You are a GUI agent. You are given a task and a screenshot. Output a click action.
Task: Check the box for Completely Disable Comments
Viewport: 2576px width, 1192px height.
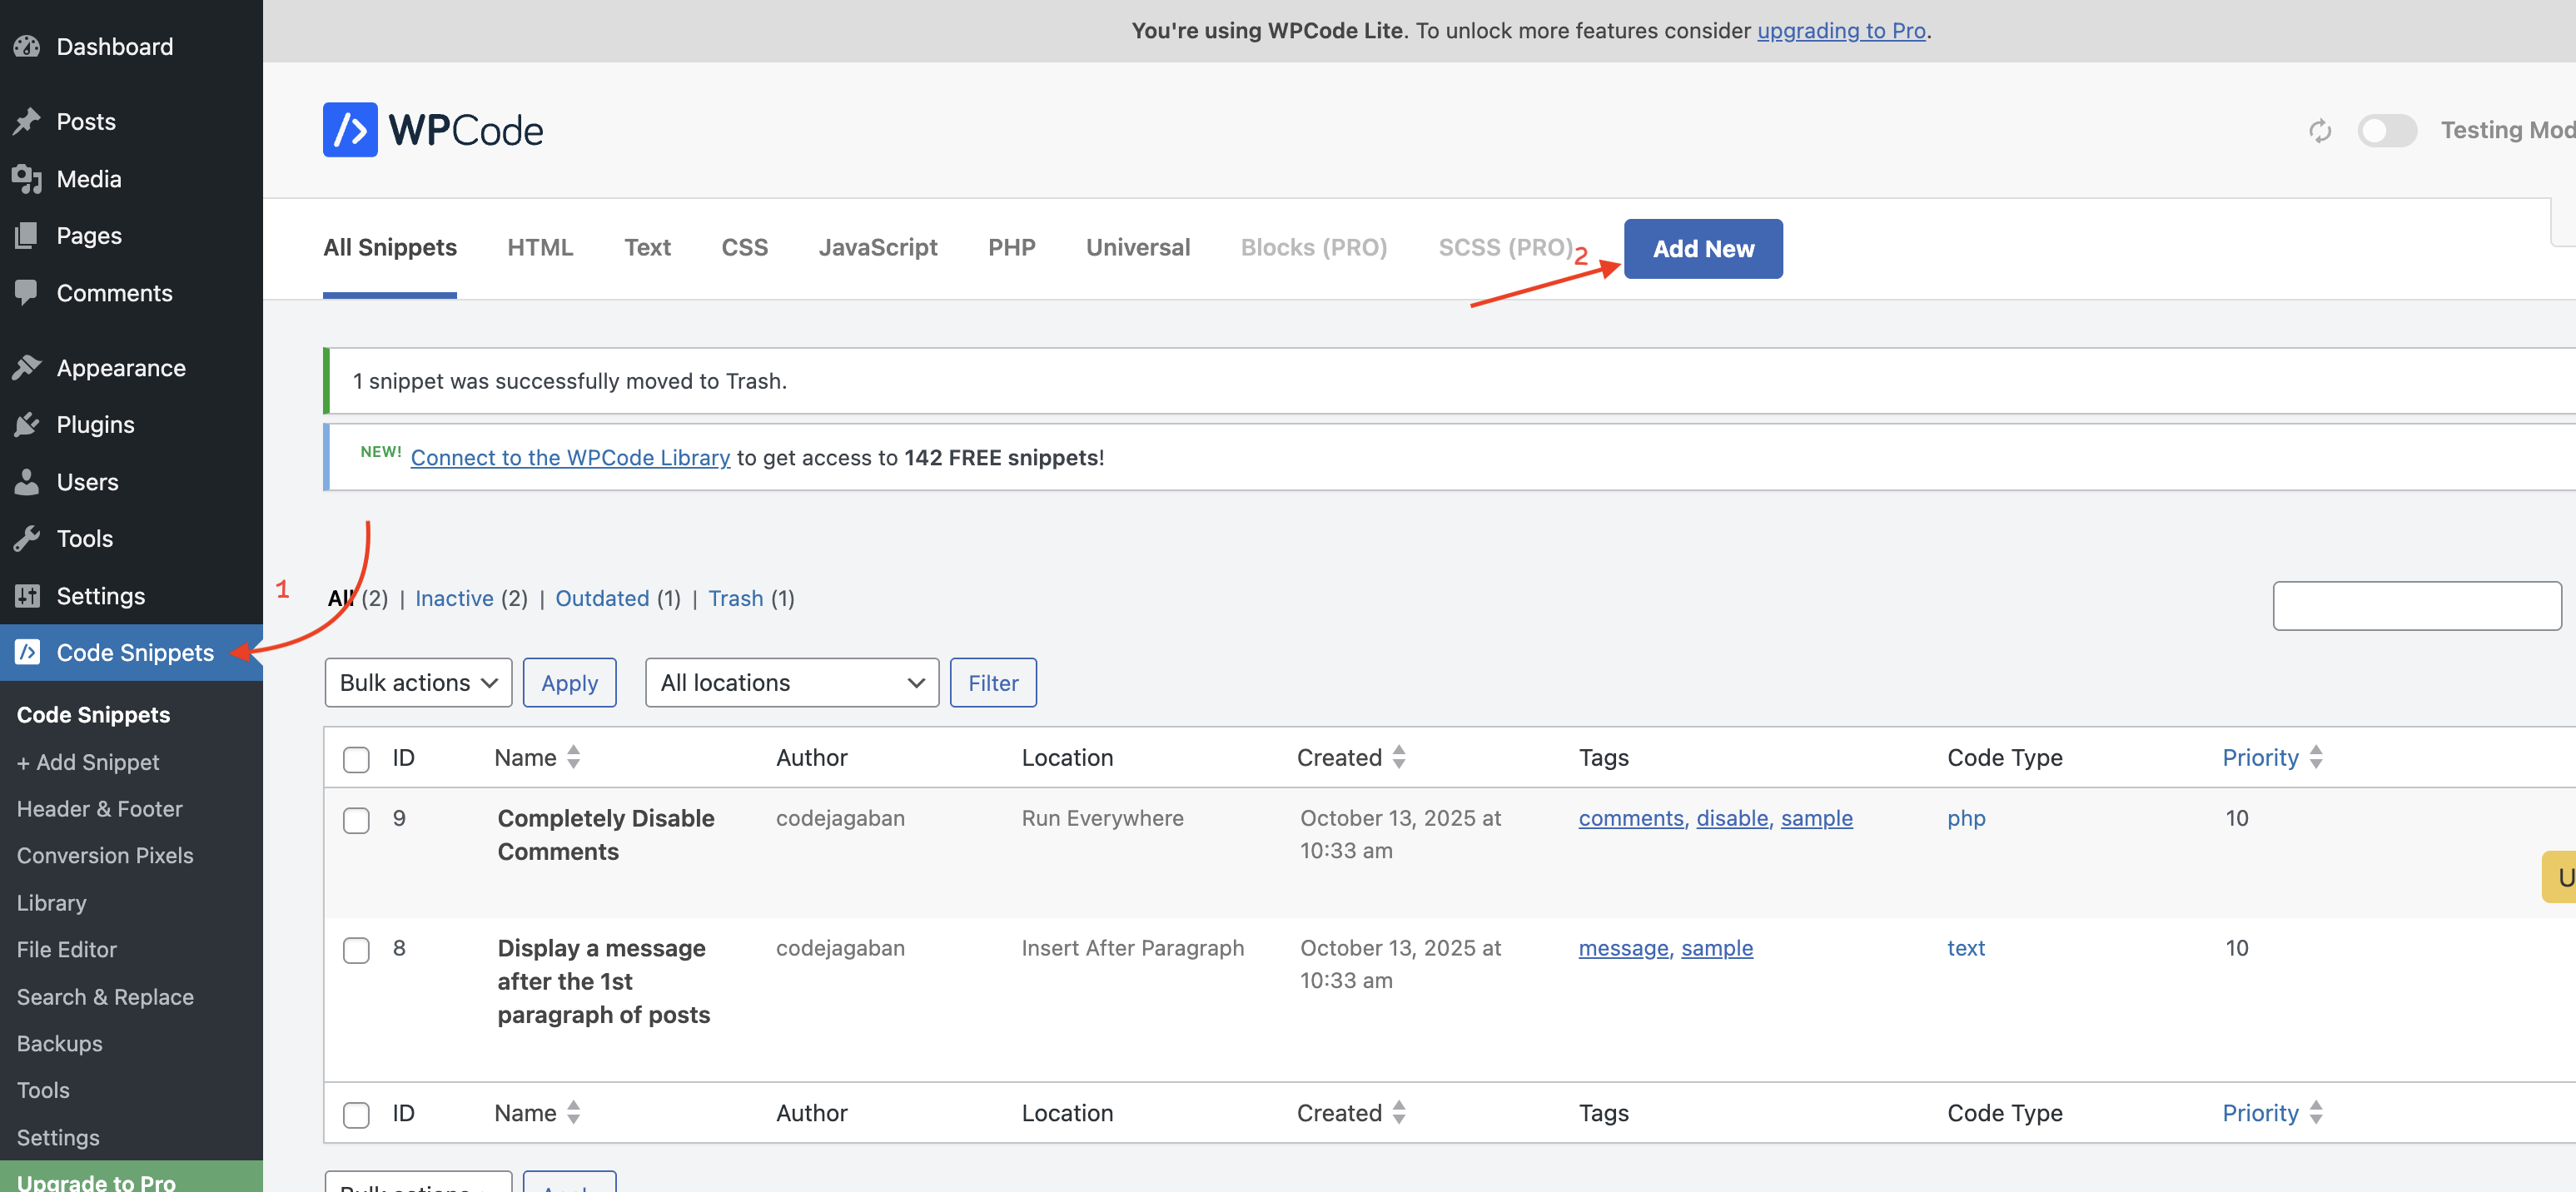356,820
